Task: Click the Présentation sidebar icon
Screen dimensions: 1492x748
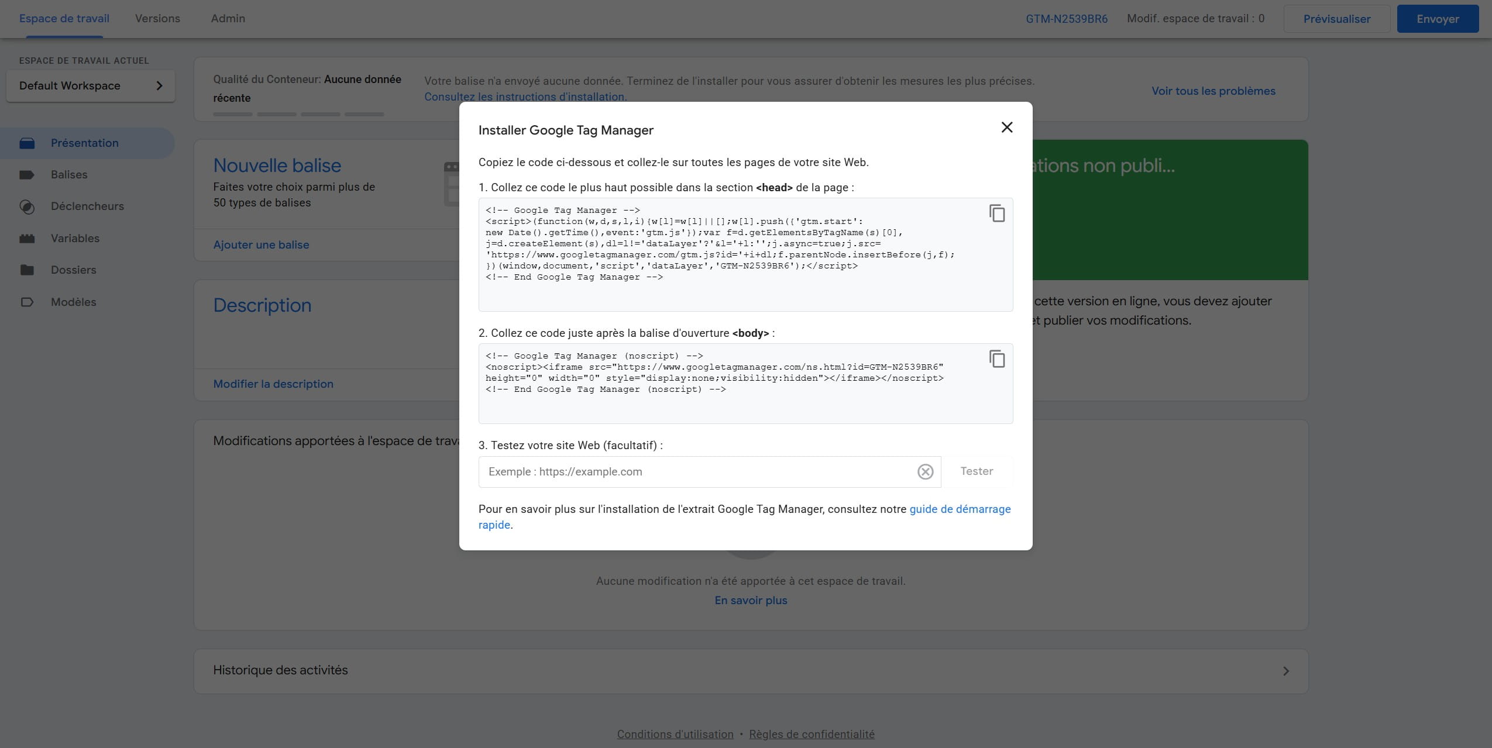Action: coord(27,143)
